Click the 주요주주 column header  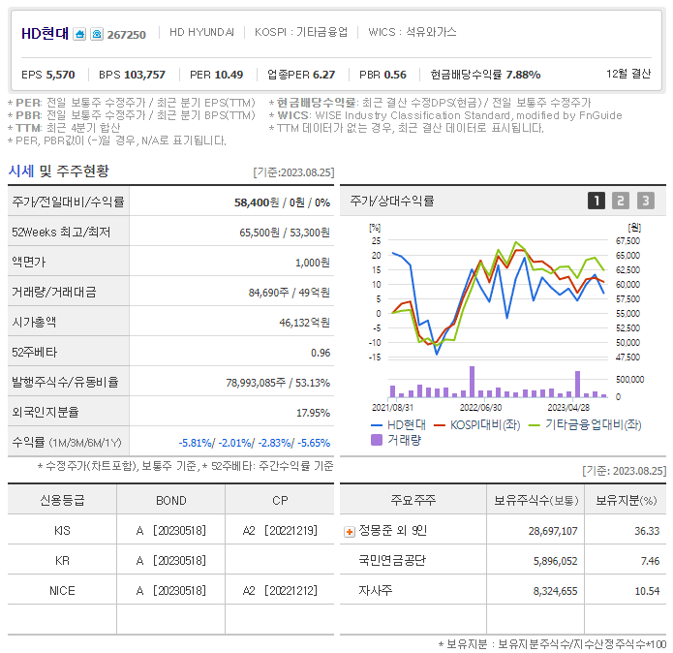coord(413,500)
